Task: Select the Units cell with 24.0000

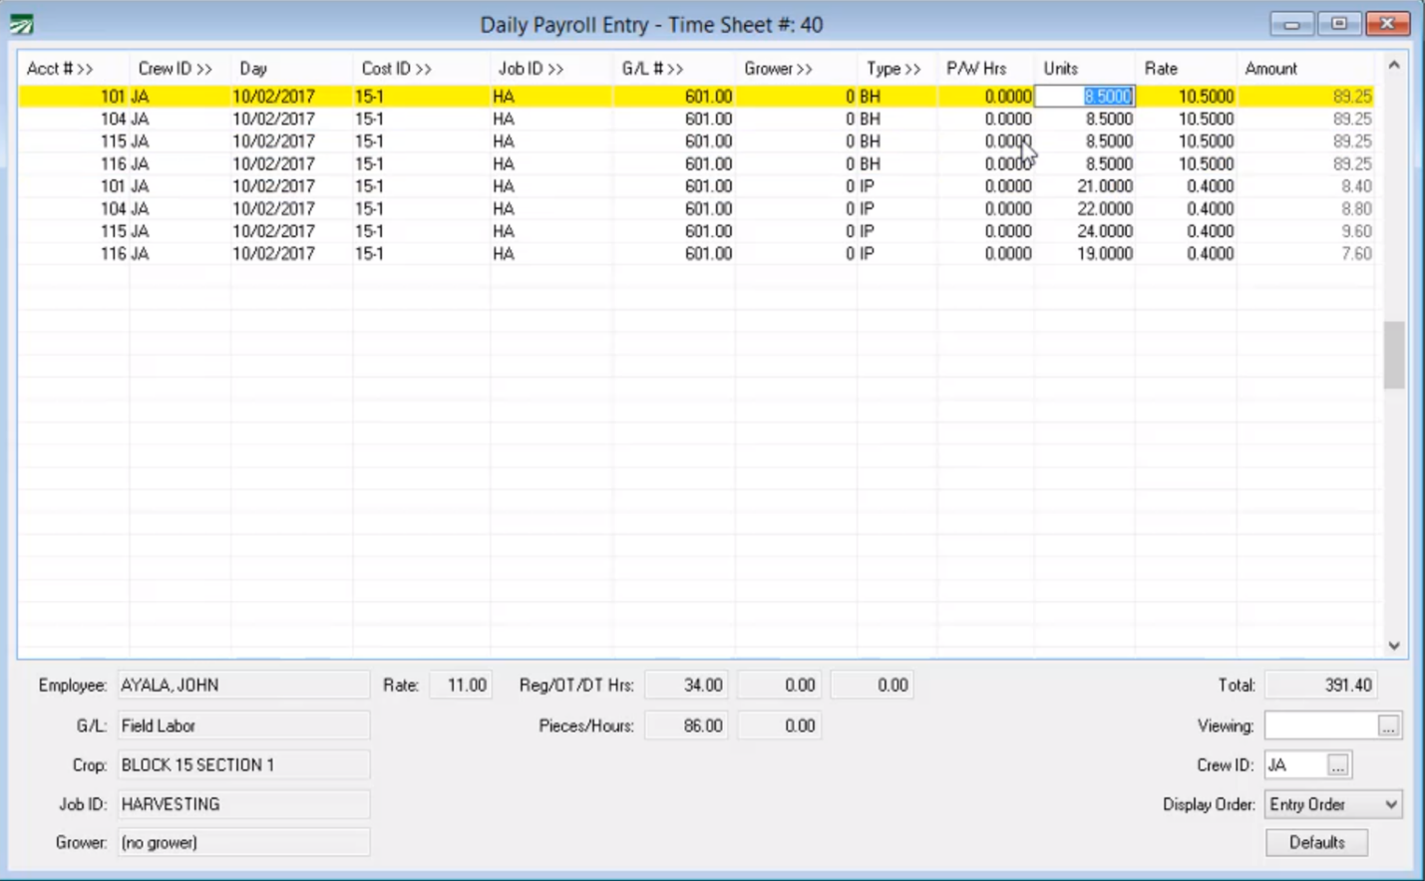Action: pyautogui.click(x=1085, y=231)
